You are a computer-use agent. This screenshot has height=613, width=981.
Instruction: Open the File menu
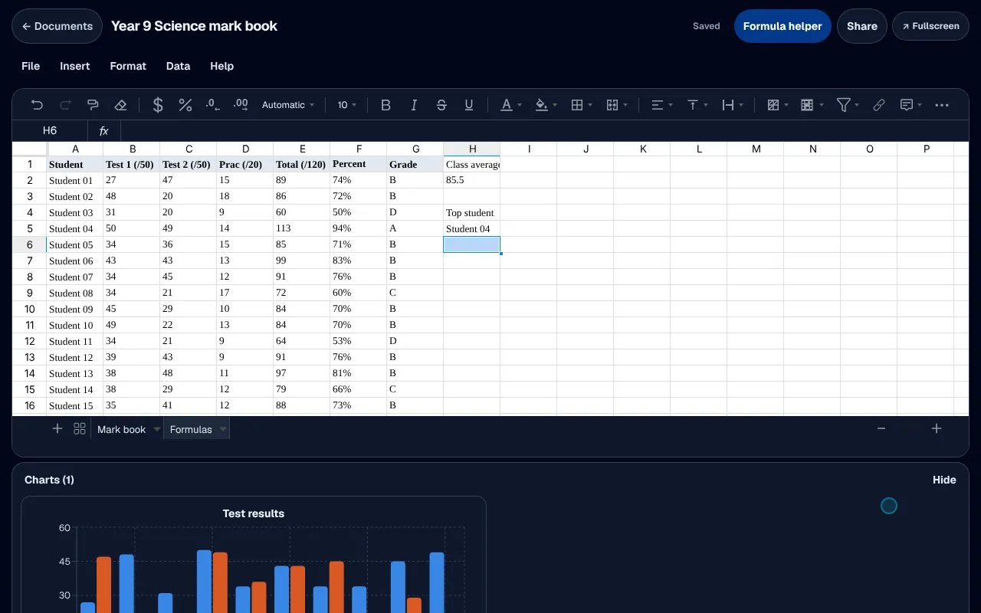click(x=31, y=66)
